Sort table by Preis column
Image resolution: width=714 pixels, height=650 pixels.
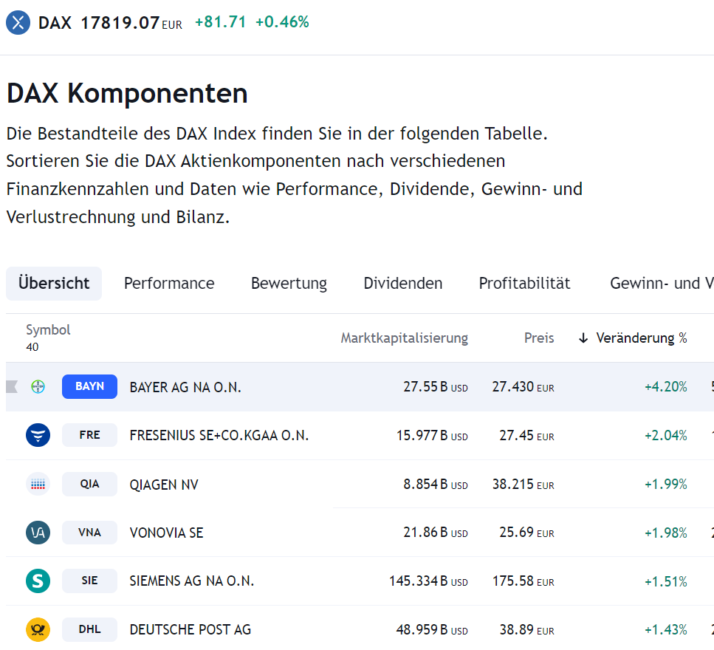tap(539, 338)
